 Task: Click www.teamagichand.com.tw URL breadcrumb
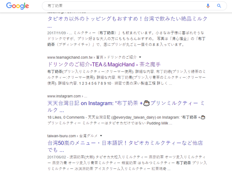92,57
